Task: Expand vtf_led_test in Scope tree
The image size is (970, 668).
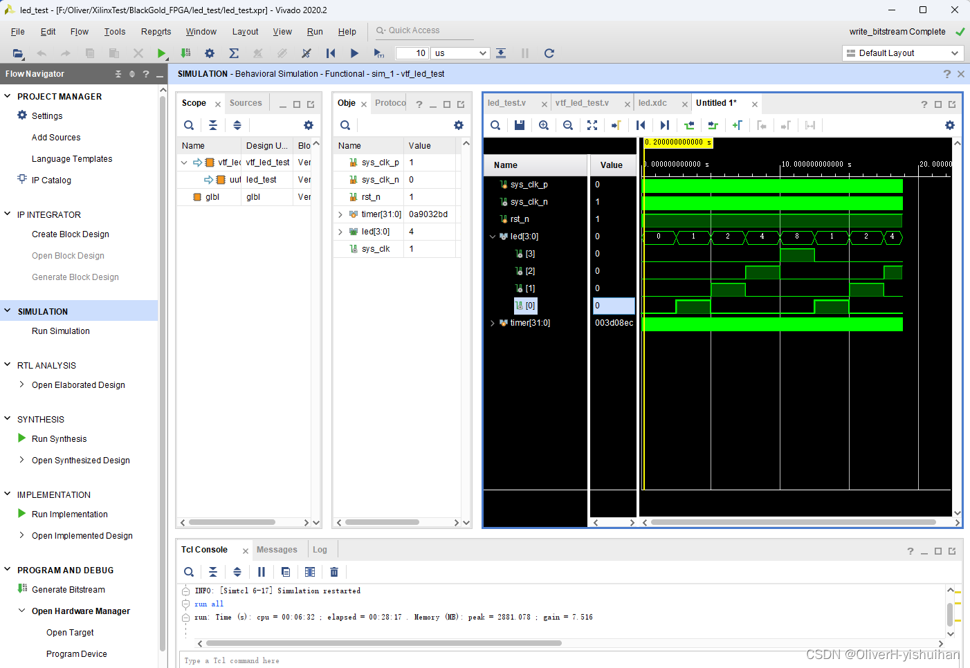Action: coord(184,163)
